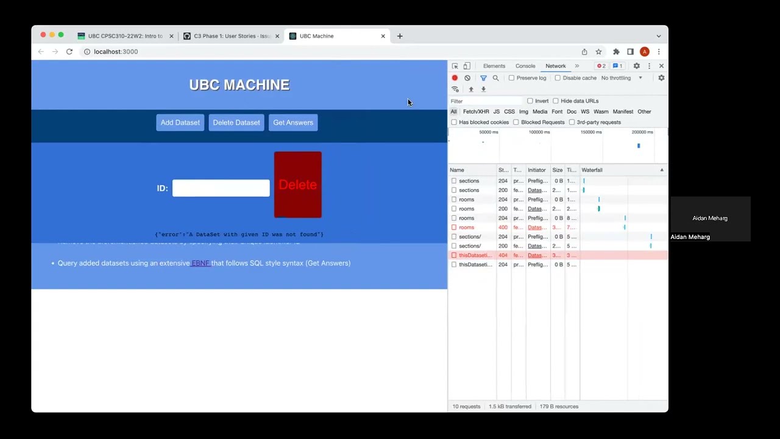Screen dimensions: 780x439
Task: Check Has blocked cookies checkbox
Action: [x=454, y=123]
